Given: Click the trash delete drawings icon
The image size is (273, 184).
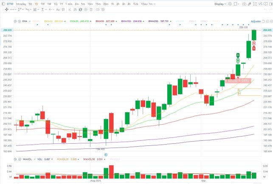Looking at the screenshot, I should point(91,10).
